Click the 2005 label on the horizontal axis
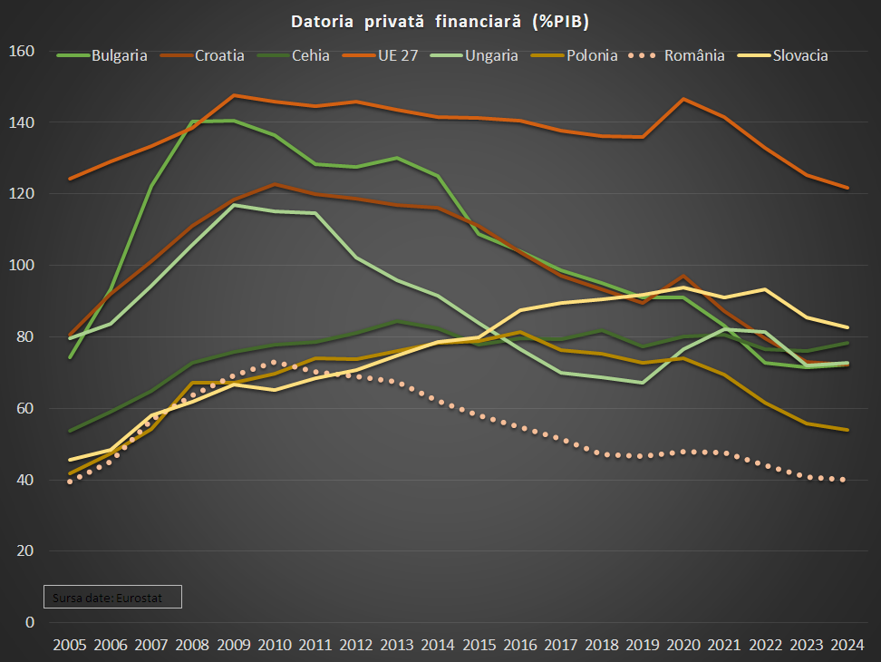The width and height of the screenshot is (881, 662). tap(70, 645)
